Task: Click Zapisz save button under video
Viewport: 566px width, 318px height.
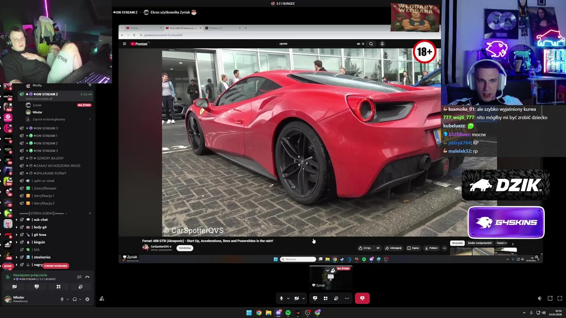Action: 413,248
